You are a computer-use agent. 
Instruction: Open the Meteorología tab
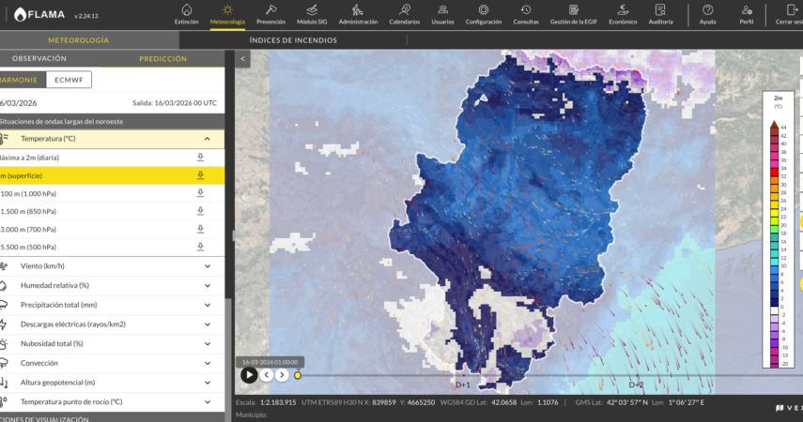pos(79,40)
